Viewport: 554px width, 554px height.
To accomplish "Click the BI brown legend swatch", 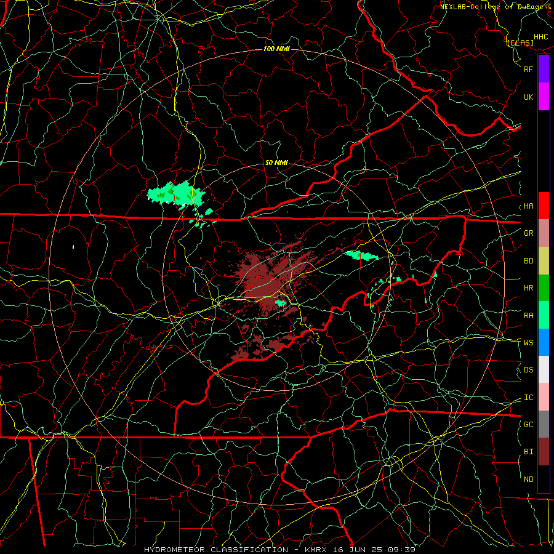I will tap(544, 452).
